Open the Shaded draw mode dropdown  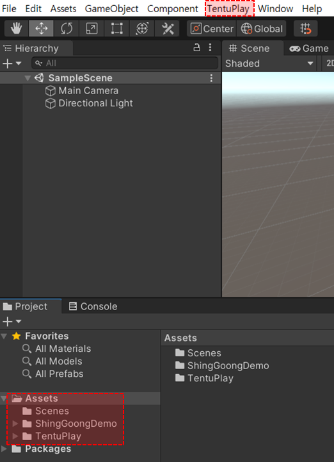point(269,63)
